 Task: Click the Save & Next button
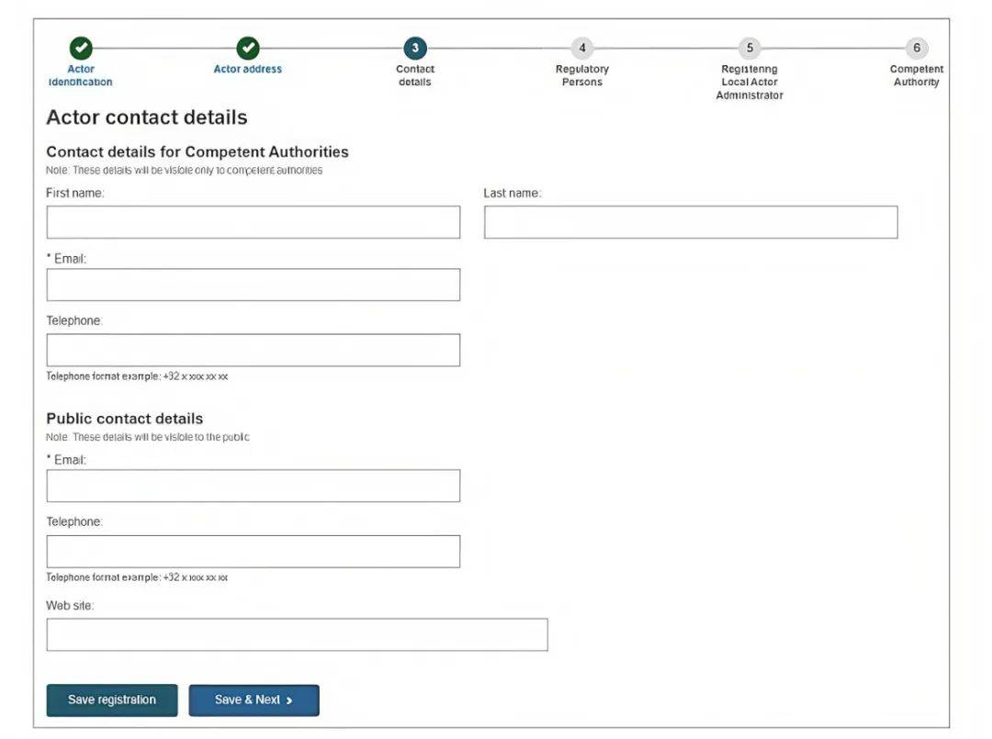tap(254, 700)
